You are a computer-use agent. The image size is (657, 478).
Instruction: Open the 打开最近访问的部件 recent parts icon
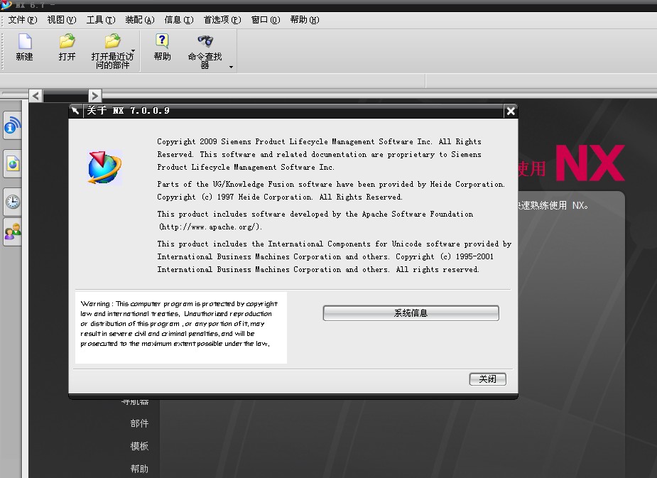[x=112, y=41]
